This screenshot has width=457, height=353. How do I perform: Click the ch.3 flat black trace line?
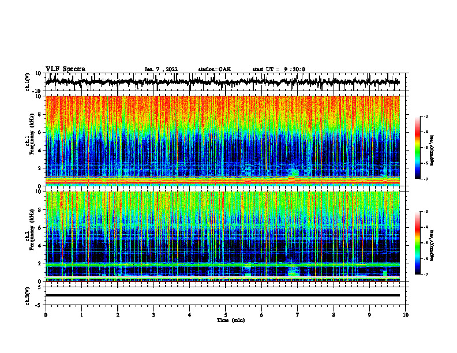(223, 295)
